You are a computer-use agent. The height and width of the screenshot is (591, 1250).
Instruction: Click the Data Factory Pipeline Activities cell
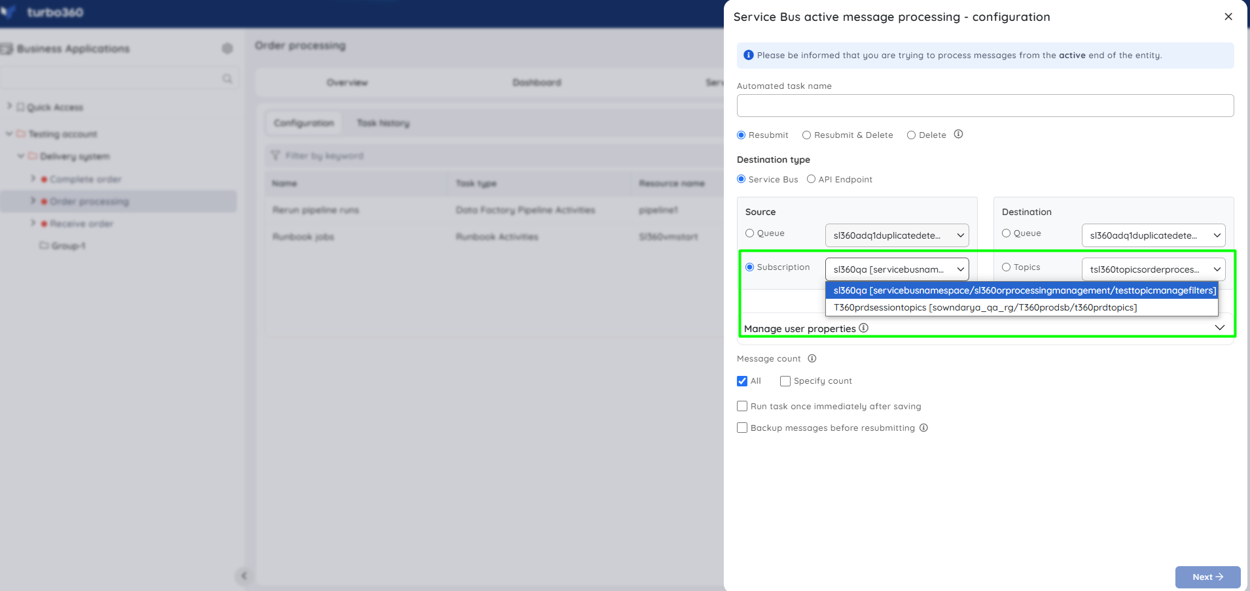click(526, 210)
